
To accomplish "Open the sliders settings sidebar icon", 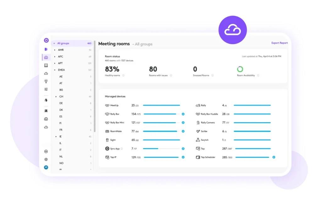I will [x=46, y=89].
